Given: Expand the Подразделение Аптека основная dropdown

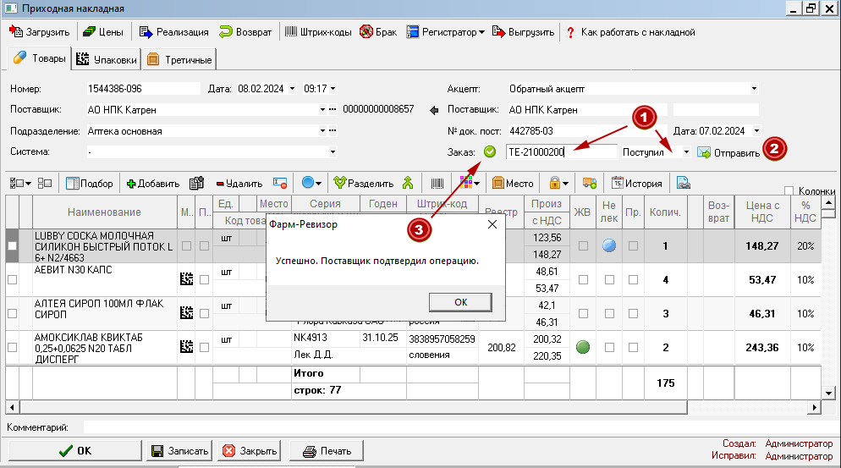Looking at the screenshot, I should 322,130.
